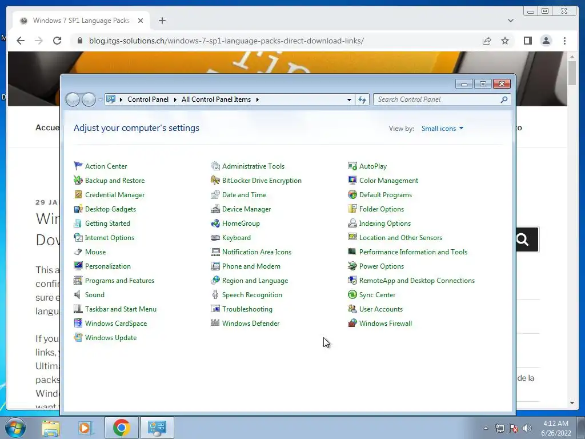Viewport: 585px width, 439px height.
Task: Click the Chrome profile avatar icon
Action: click(x=546, y=41)
